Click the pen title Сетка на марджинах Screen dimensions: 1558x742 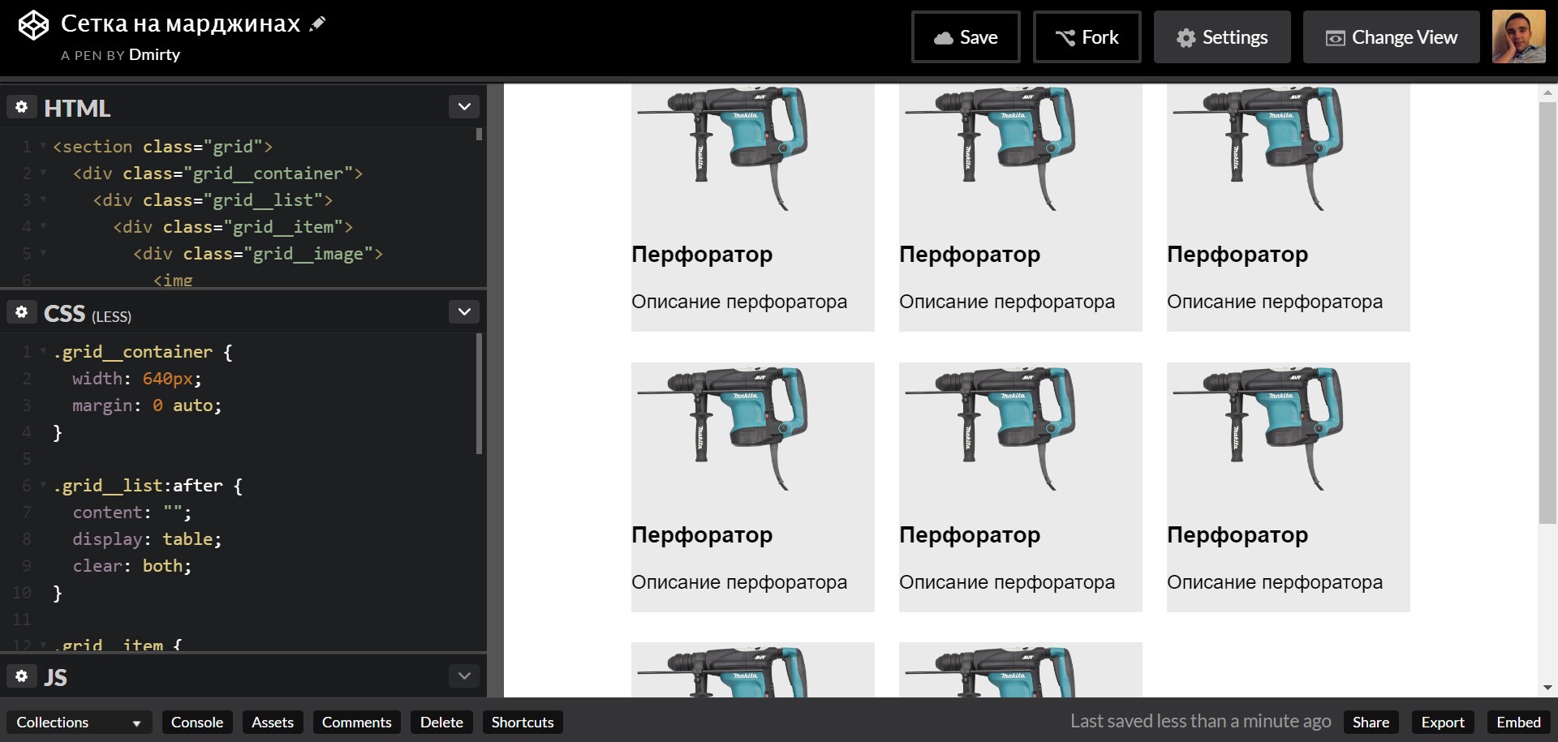[x=180, y=24]
